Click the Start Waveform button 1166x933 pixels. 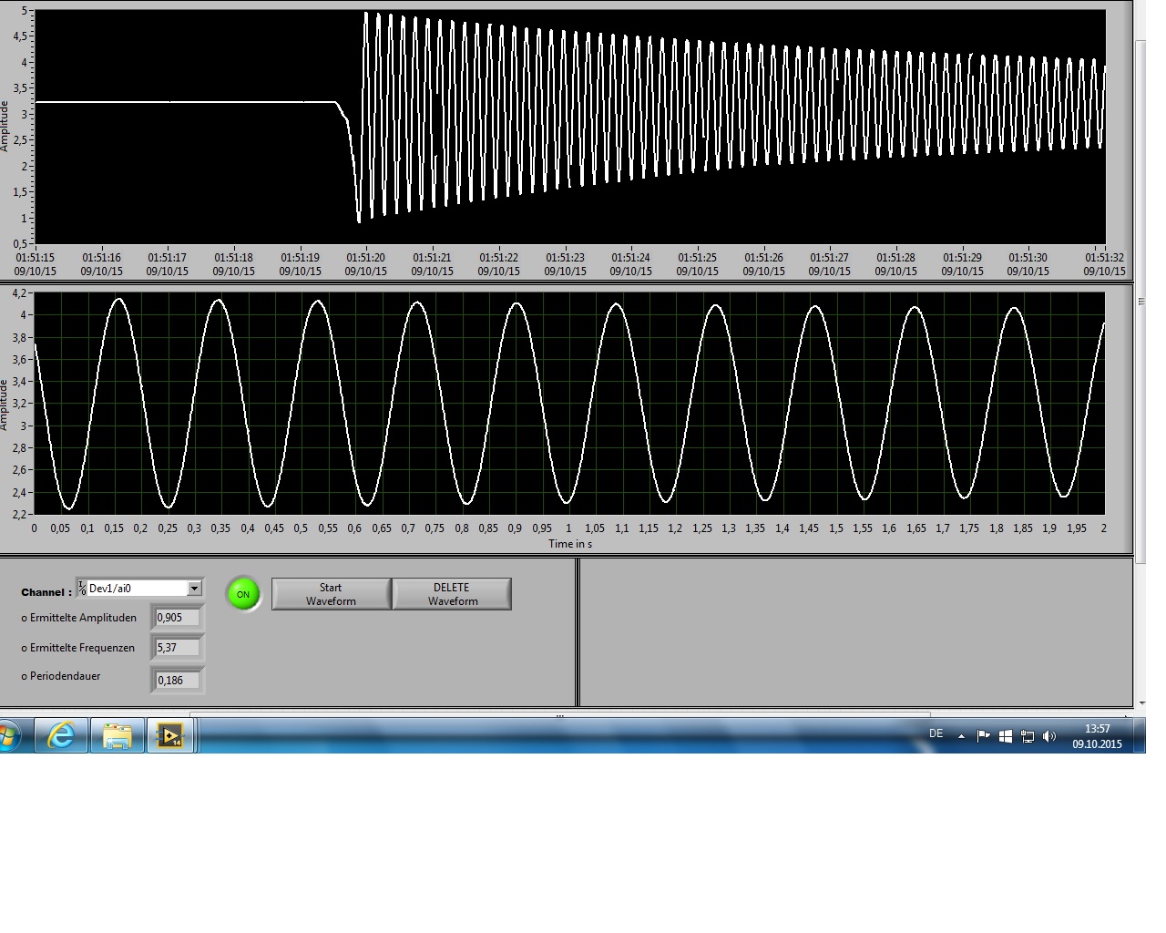[332, 594]
